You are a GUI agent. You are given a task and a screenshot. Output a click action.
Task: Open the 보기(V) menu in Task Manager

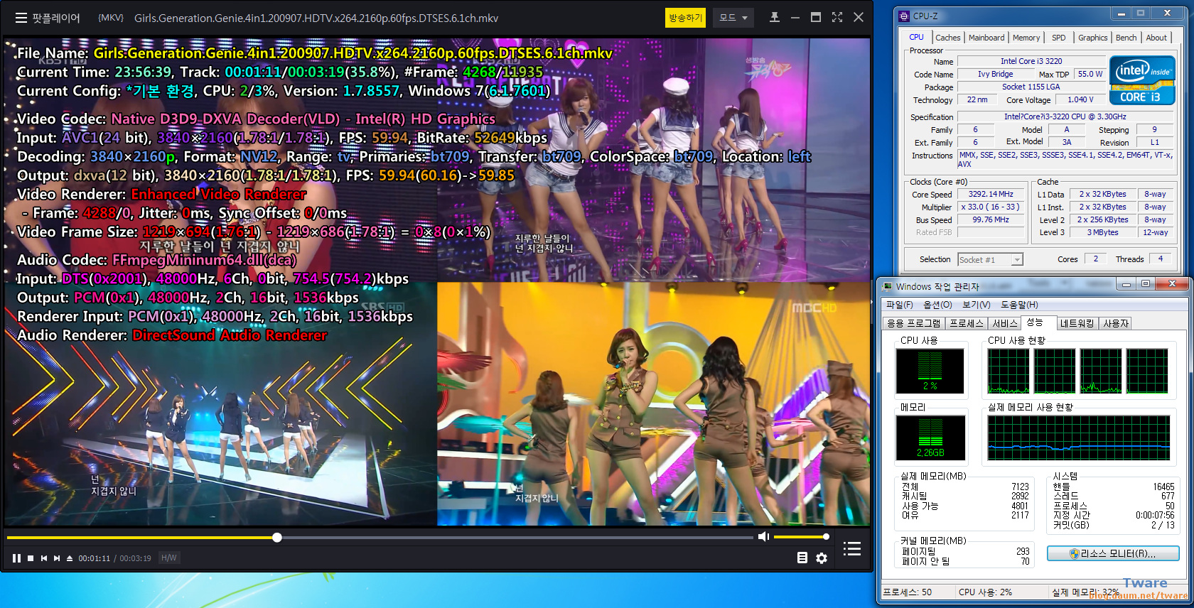click(976, 305)
